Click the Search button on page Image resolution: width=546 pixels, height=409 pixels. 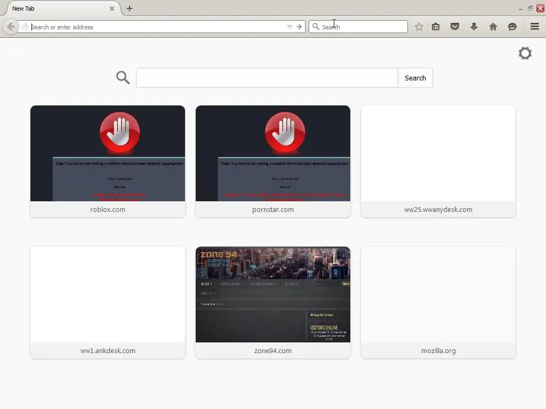tap(415, 78)
